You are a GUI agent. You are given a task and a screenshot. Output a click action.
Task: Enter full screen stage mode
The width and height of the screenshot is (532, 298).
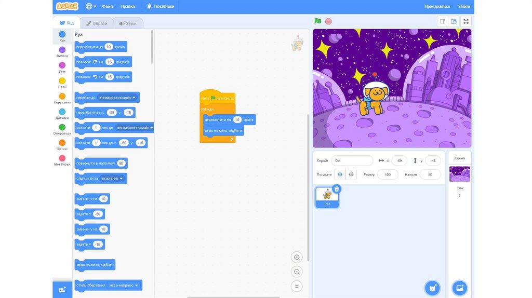point(466,21)
